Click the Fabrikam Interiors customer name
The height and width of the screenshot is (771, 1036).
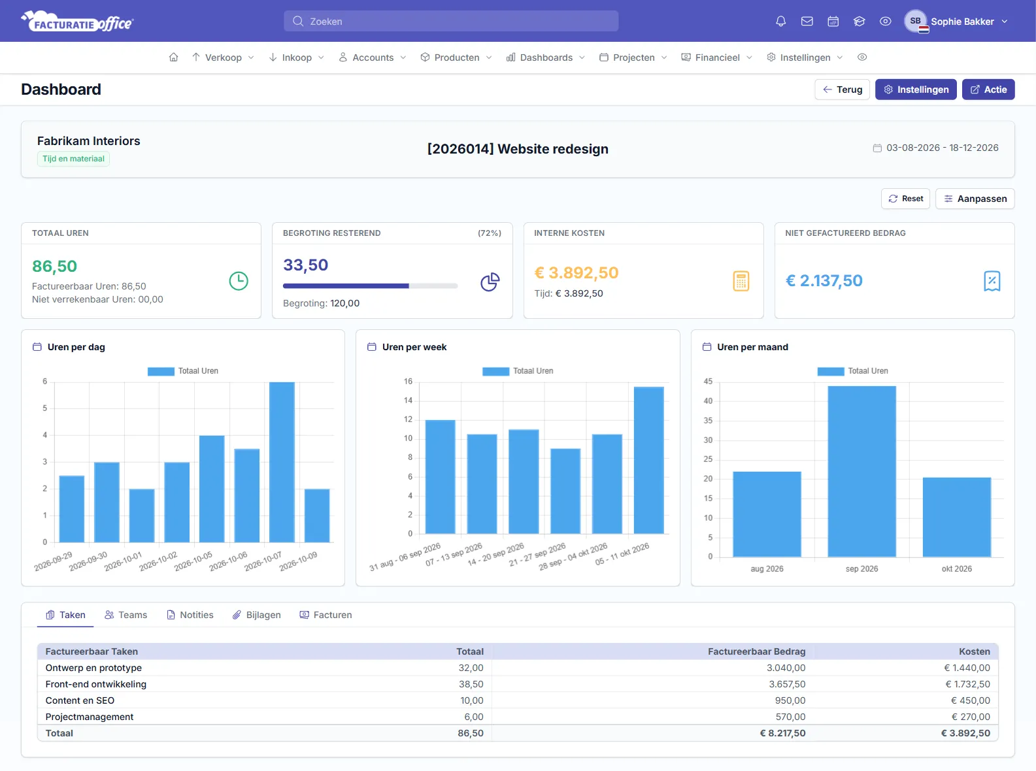[x=88, y=141]
